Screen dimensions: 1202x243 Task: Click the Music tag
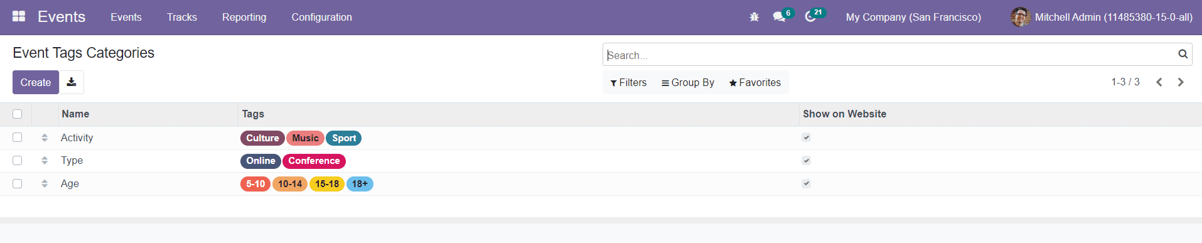tap(306, 138)
